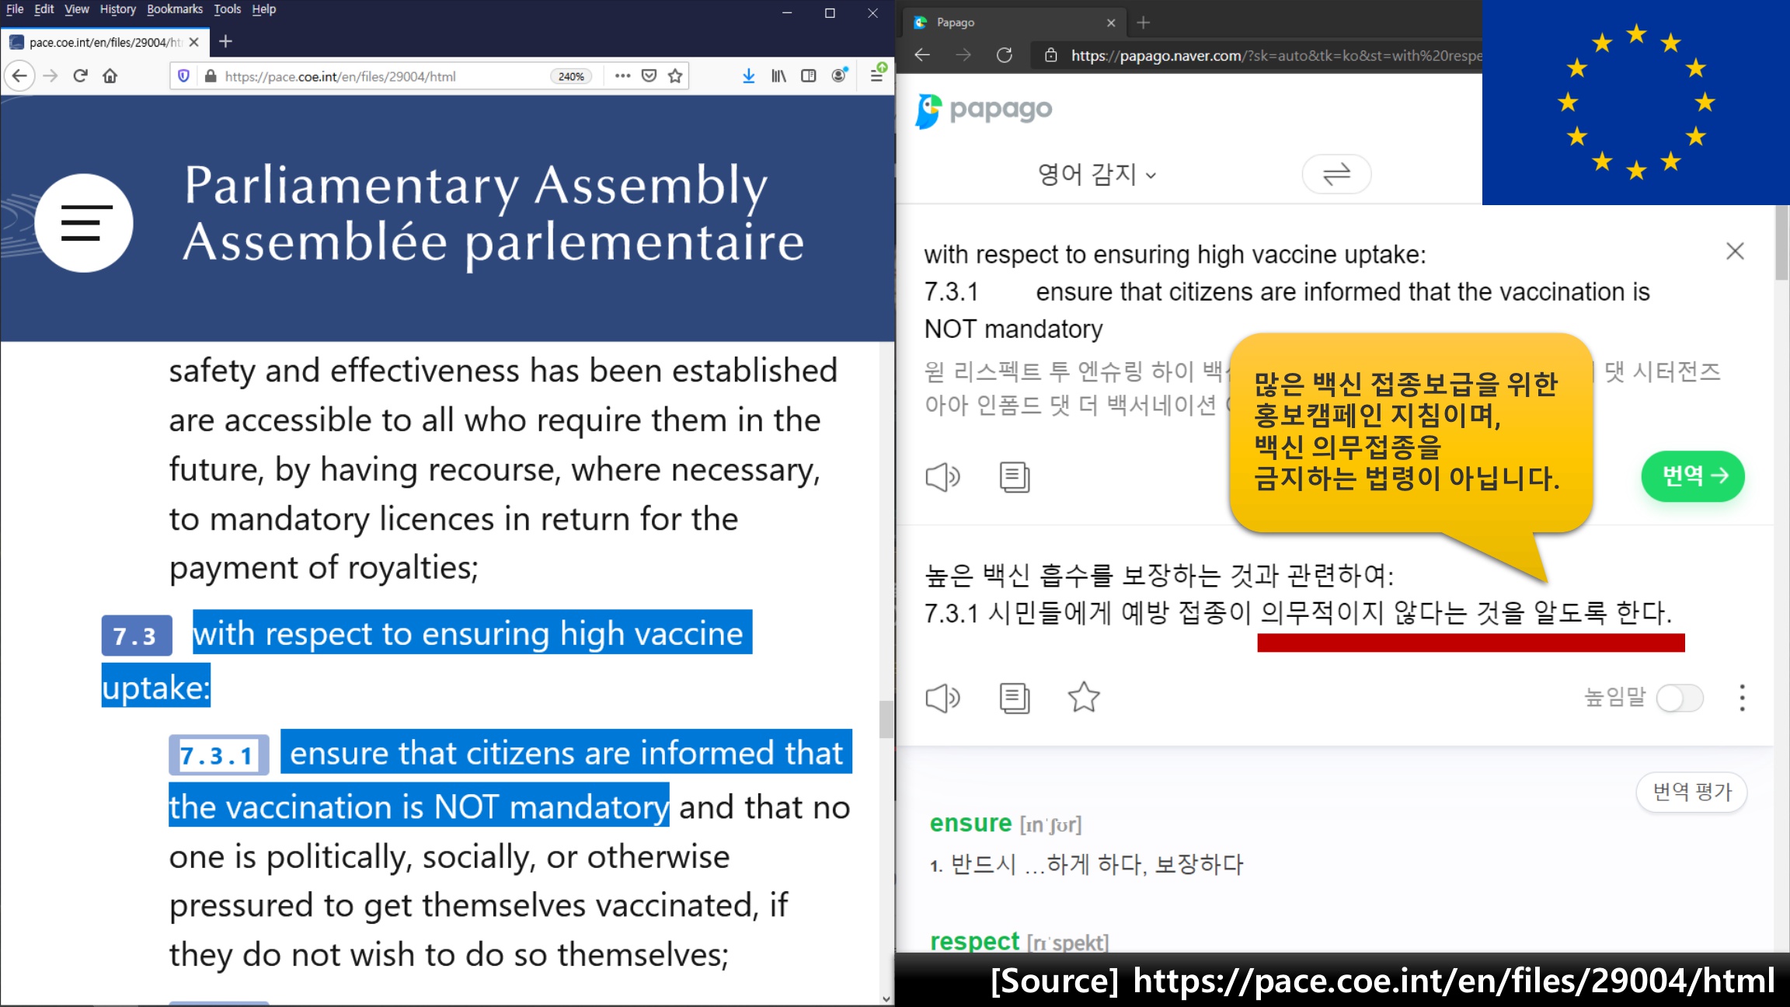Click the Korean translated sentence starting 7.3.1
Image resolution: width=1790 pixels, height=1007 pixels.
pos(1297,613)
